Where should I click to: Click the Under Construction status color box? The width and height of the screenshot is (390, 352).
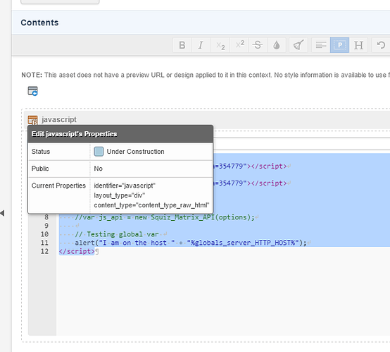[x=99, y=152]
